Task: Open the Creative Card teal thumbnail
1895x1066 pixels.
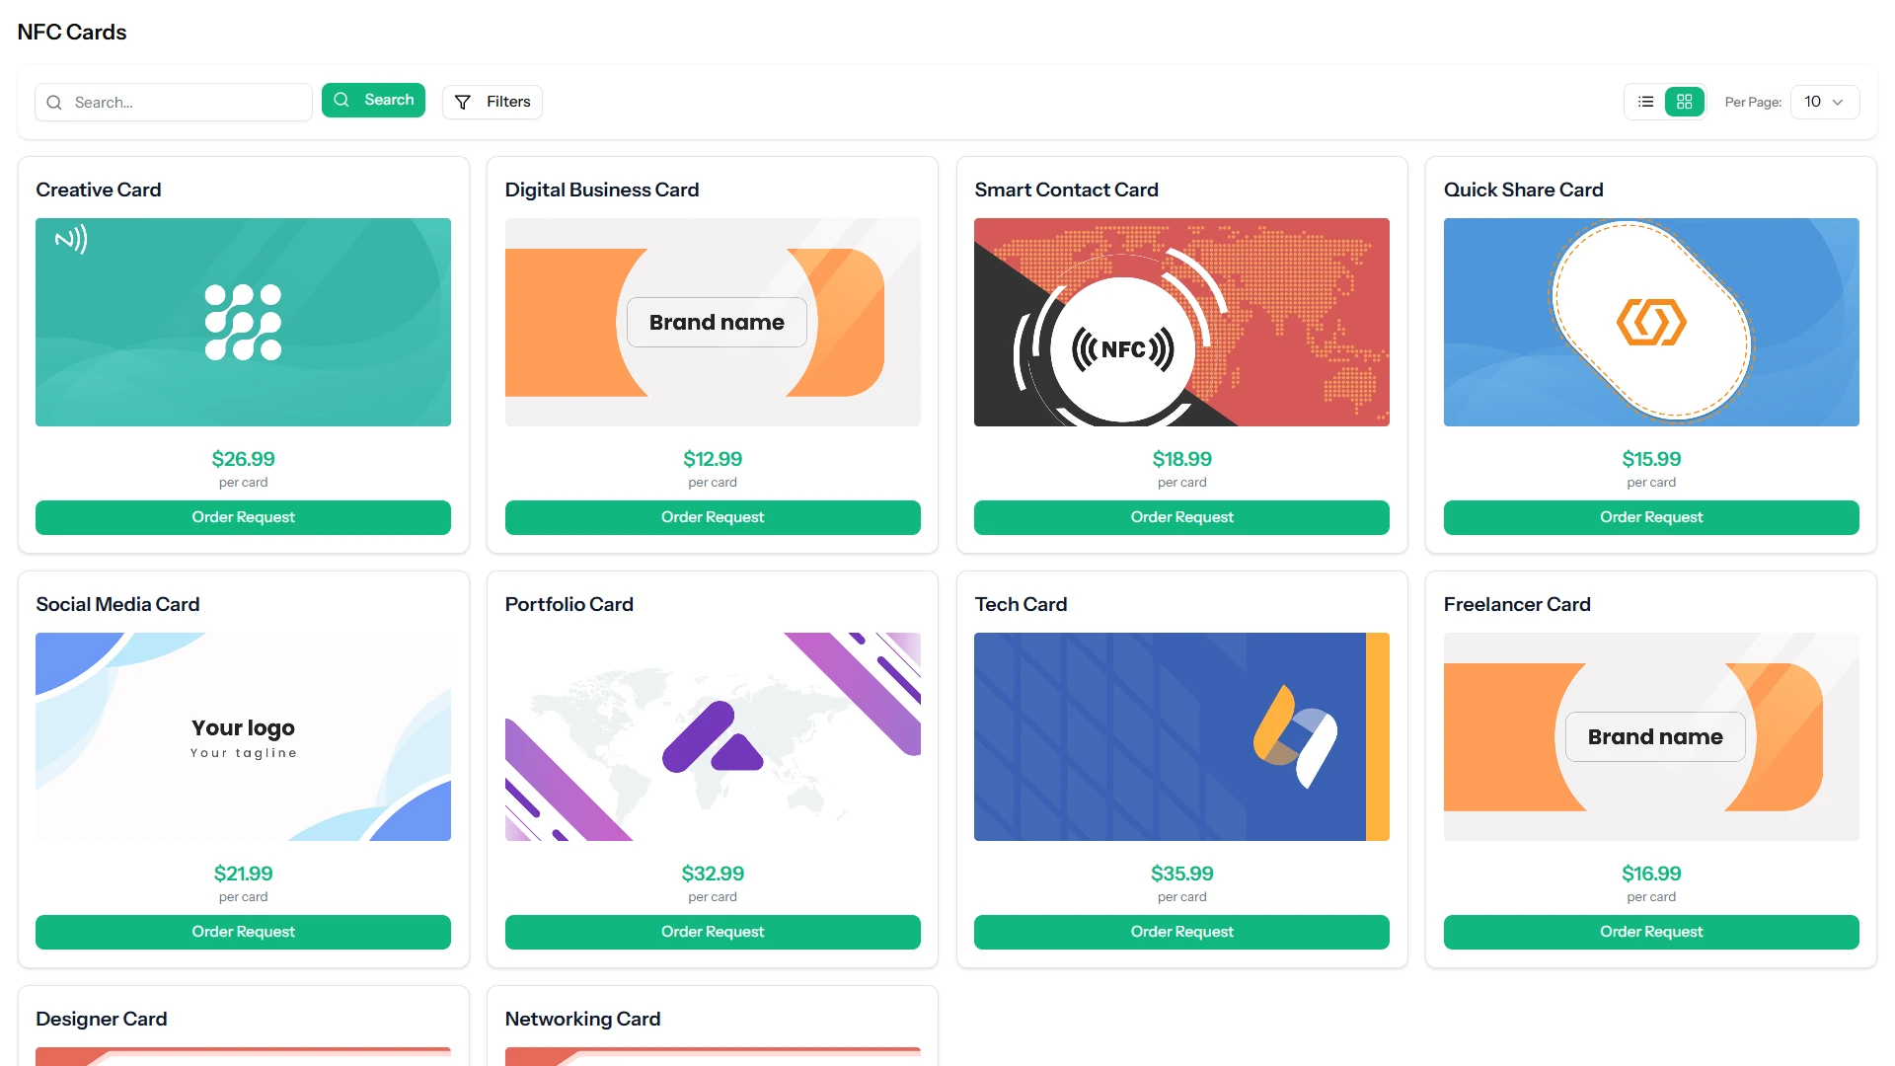Action: point(243,322)
